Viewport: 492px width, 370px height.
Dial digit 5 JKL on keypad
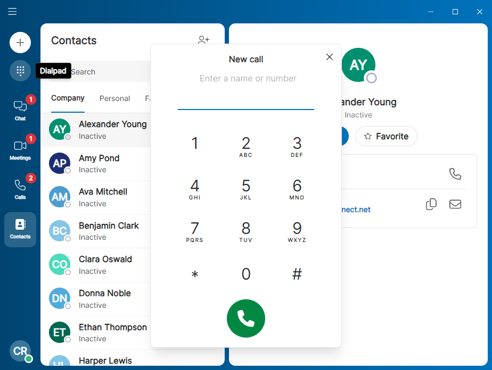tap(246, 189)
